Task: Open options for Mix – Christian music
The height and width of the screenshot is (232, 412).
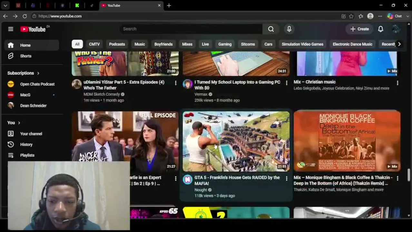Action: point(397,83)
